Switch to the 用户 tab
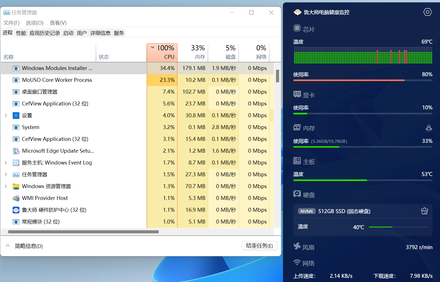Image resolution: width=440 pixels, height=282 pixels. (82, 33)
